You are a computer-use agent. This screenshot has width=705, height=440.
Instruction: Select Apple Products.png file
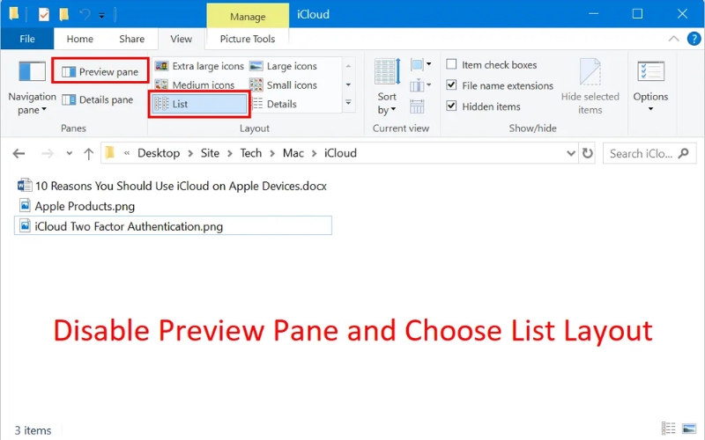tap(77, 206)
